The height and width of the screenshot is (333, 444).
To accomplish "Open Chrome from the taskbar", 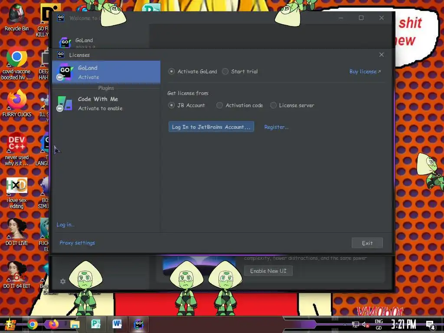I will [32, 324].
